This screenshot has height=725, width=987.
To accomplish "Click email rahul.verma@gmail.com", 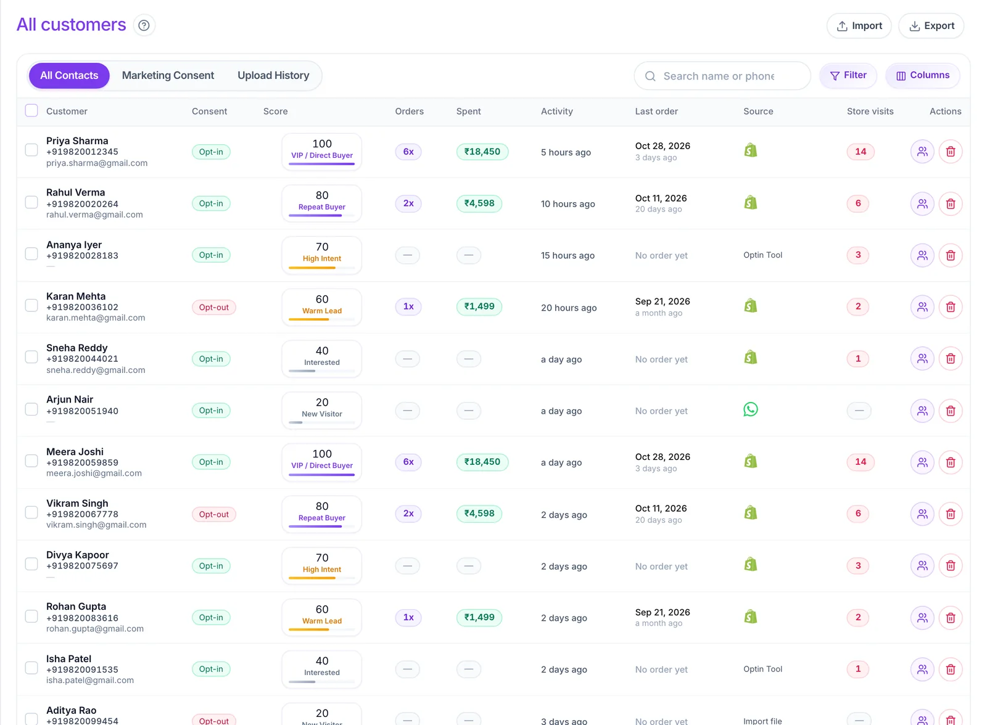I will click(94, 215).
